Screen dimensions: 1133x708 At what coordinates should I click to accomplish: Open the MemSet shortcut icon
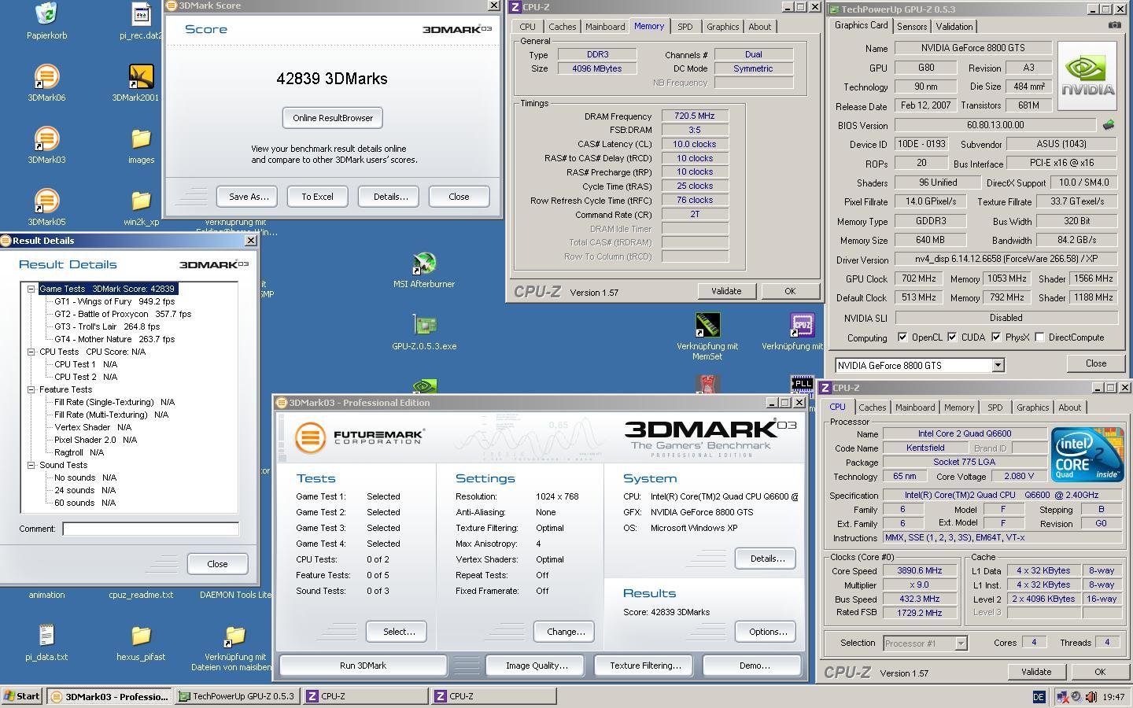coord(707,326)
